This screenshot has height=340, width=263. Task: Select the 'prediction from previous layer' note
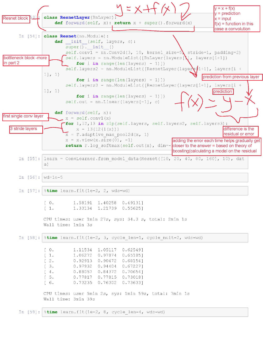[232, 77]
